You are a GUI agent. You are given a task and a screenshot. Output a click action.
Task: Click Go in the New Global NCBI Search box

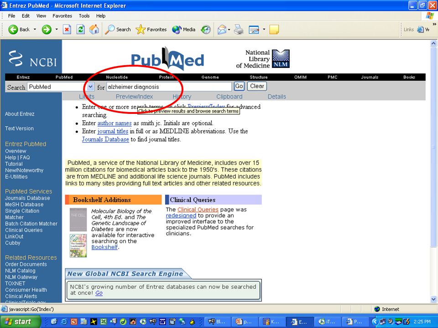click(x=99, y=293)
